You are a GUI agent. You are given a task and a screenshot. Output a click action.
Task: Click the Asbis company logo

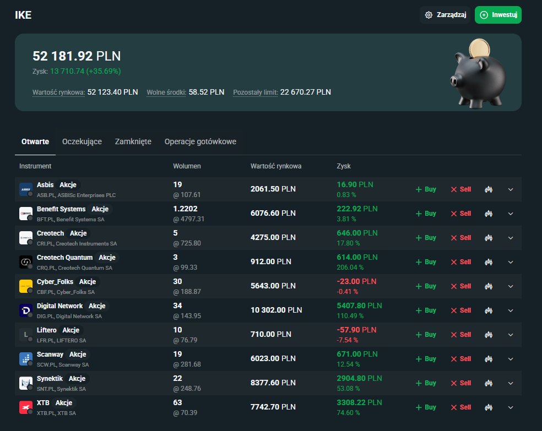[26, 189]
